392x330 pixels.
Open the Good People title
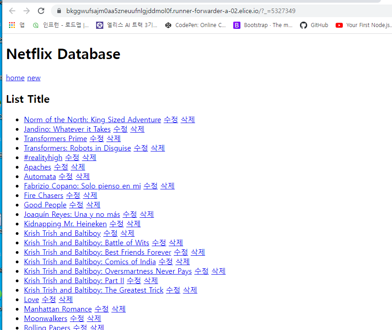click(45, 205)
